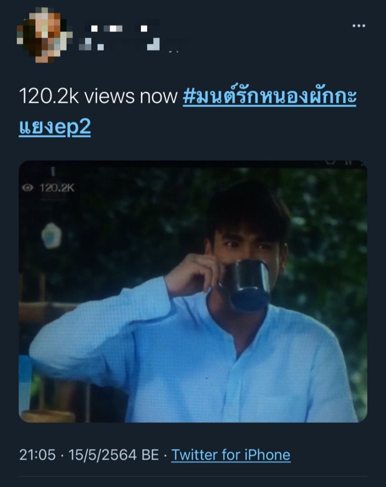The height and width of the screenshot is (487, 386).
Task: Open the three-dot more options menu
Action: tap(358, 26)
